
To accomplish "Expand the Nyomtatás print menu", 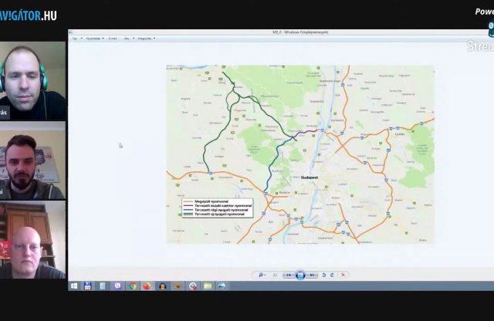I will [x=93, y=38].
